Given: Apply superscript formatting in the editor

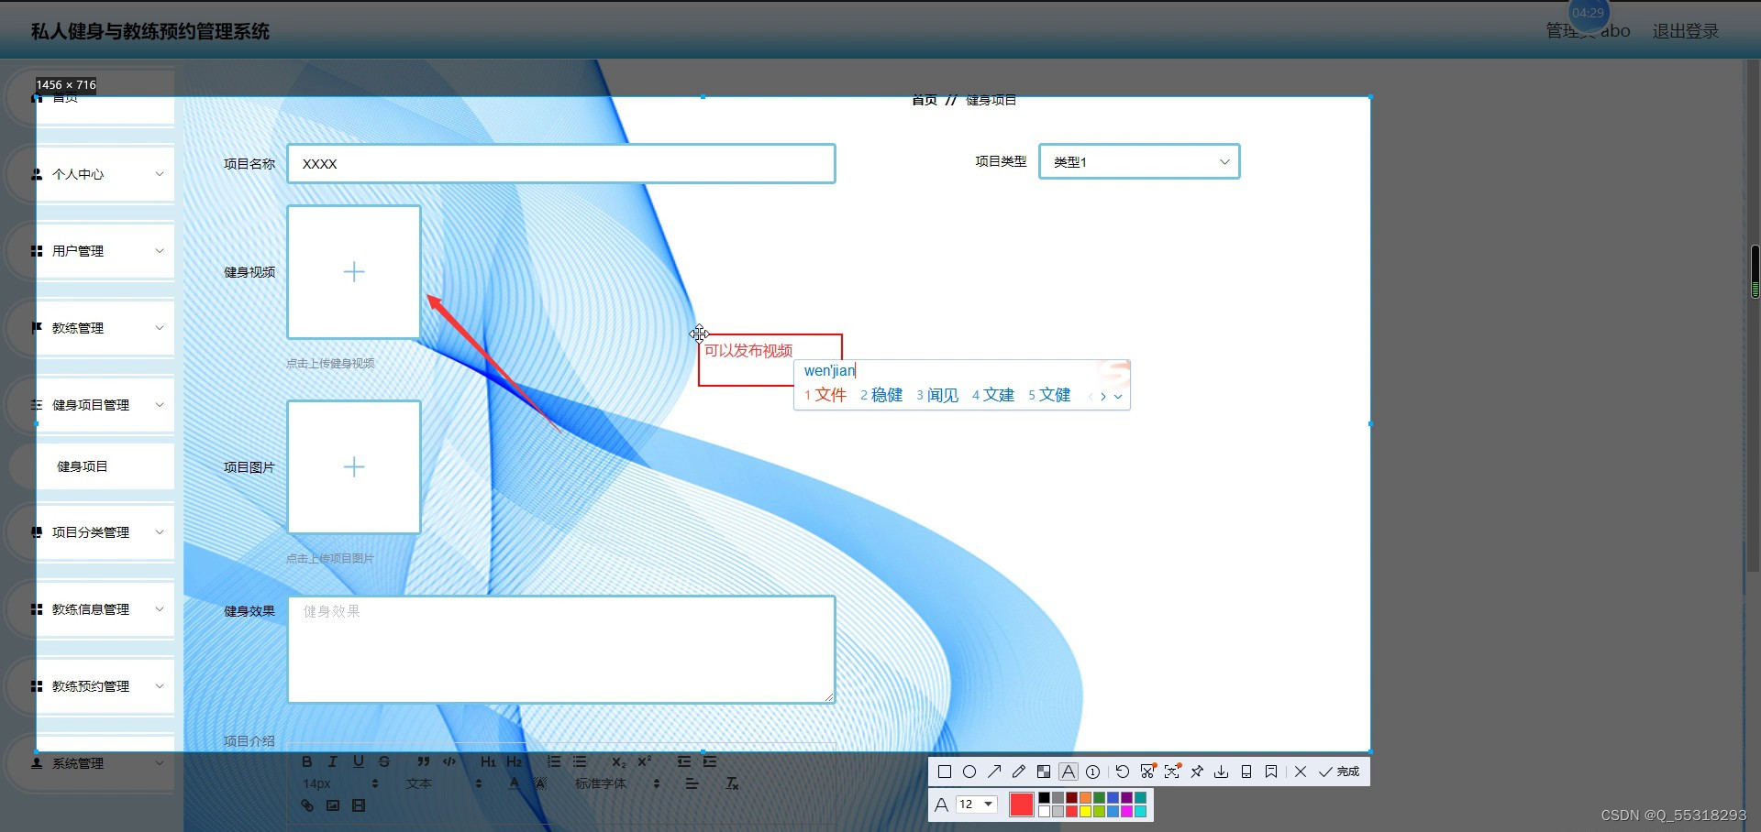Looking at the screenshot, I should [x=645, y=761].
